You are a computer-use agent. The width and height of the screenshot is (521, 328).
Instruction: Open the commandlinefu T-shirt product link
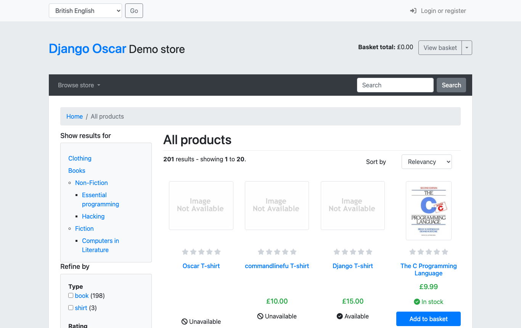click(x=277, y=266)
